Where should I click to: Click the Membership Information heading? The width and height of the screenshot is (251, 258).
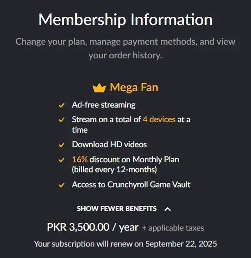point(126,20)
